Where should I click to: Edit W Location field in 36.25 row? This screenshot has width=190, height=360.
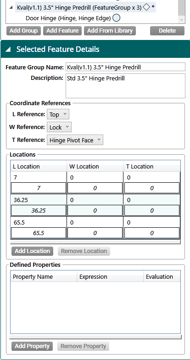point(95,210)
